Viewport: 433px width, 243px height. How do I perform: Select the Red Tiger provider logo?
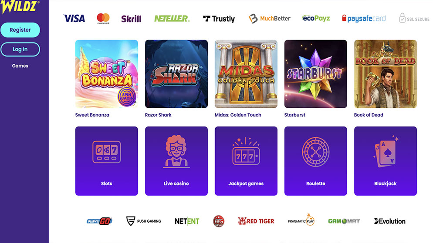pos(256,221)
